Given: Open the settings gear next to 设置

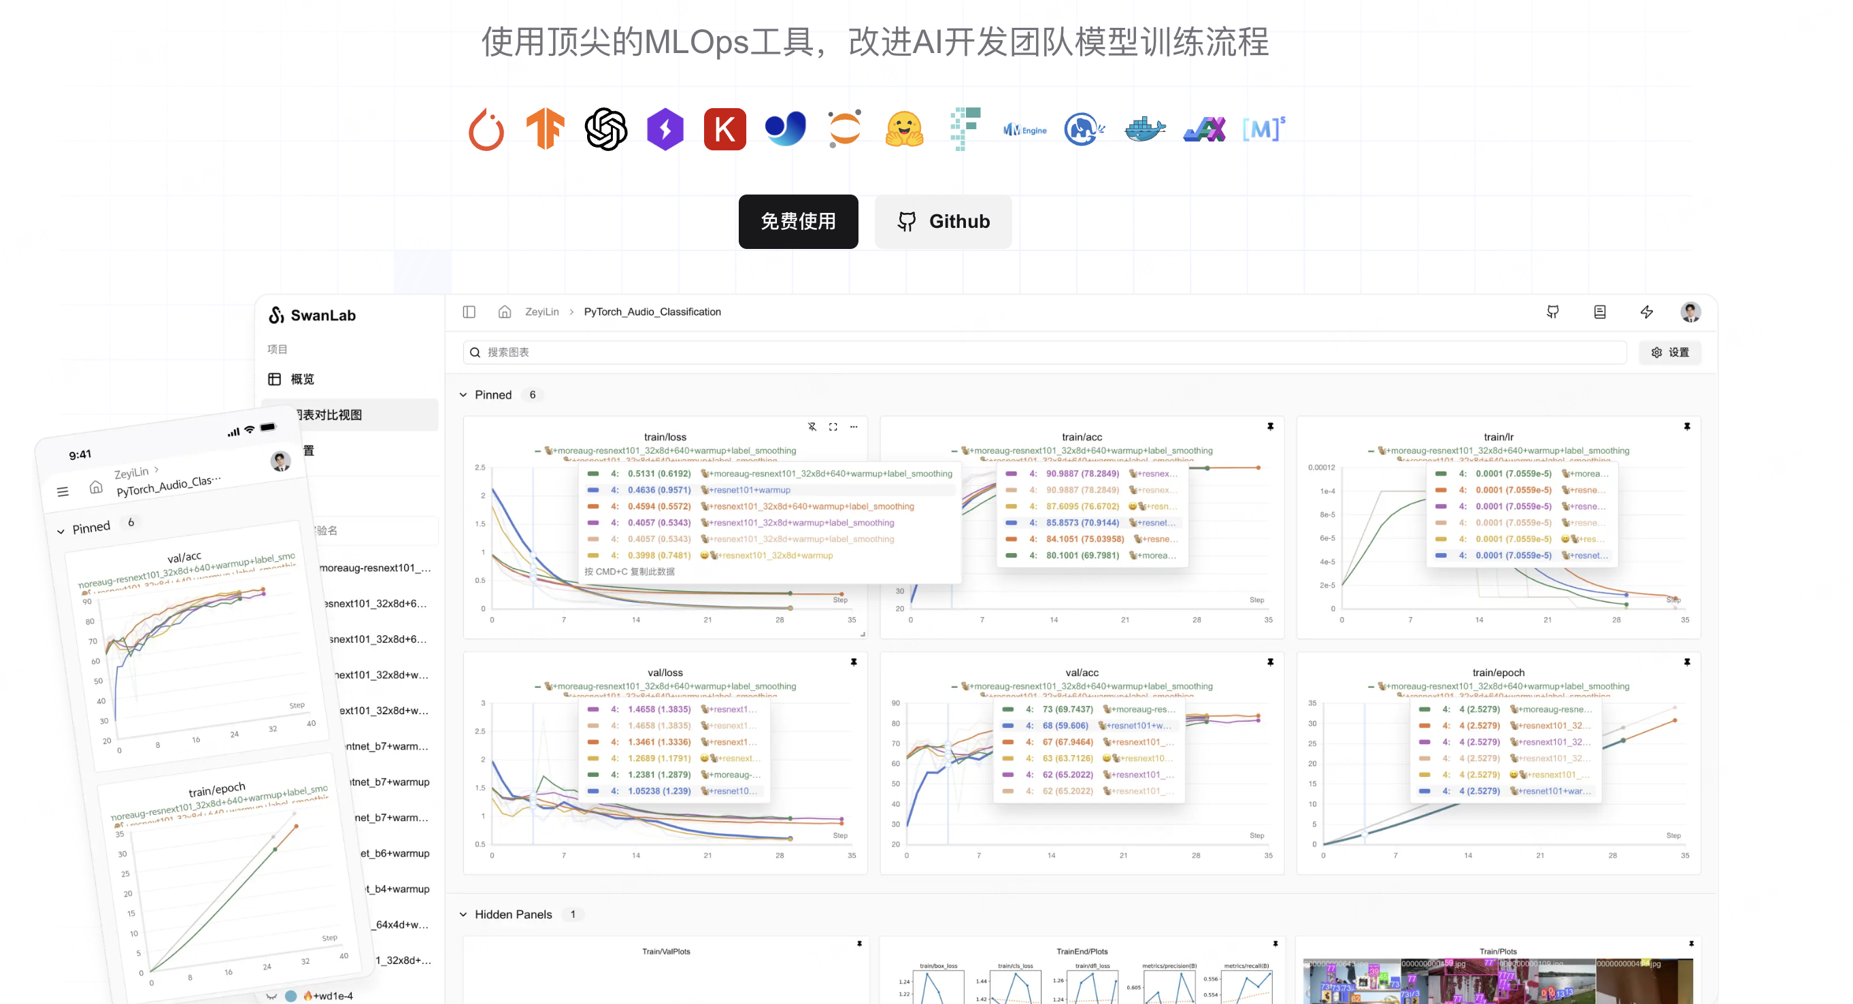Looking at the screenshot, I should point(1657,352).
